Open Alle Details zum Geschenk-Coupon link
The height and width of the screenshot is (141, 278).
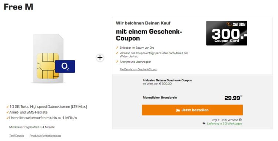[x=138, y=69]
